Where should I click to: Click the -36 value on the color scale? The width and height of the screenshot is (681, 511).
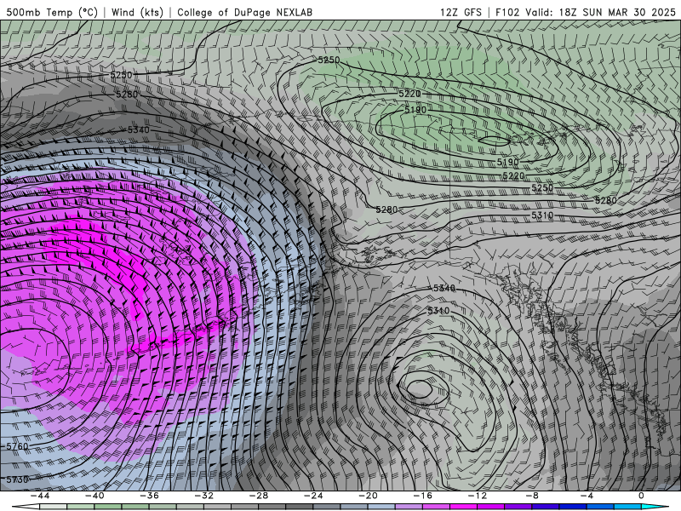click(150, 496)
